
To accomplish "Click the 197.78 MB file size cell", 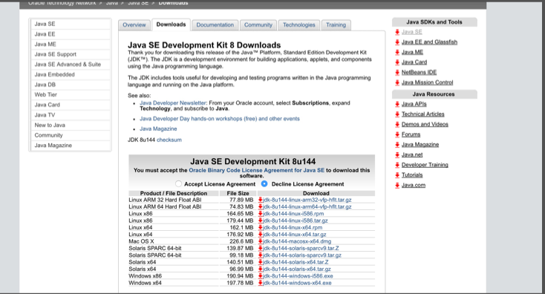I will pyautogui.click(x=240, y=283).
